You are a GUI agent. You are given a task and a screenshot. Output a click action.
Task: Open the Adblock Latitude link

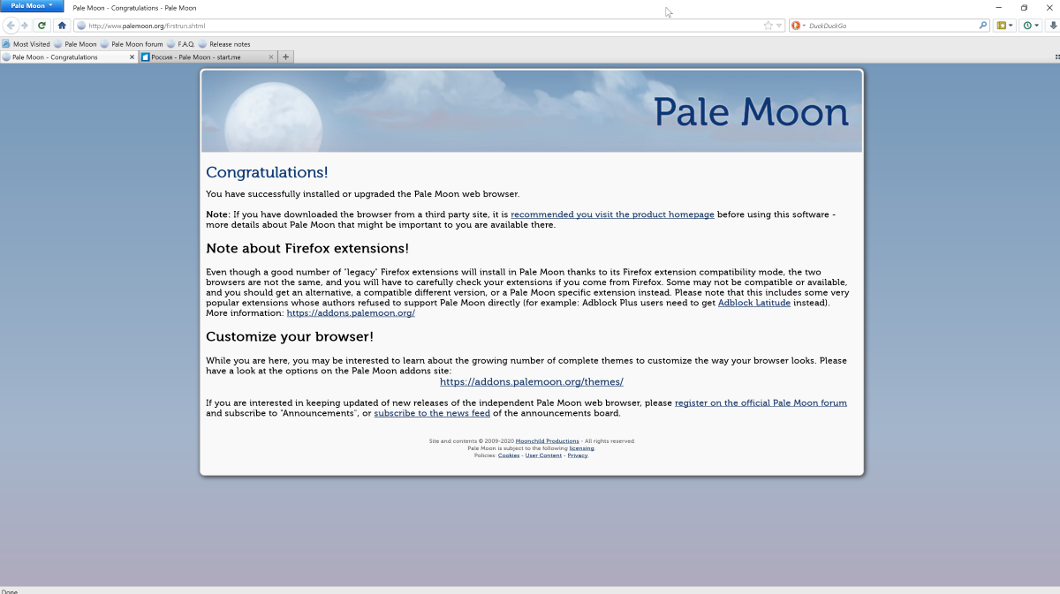pos(753,303)
